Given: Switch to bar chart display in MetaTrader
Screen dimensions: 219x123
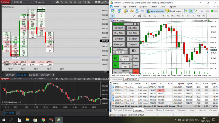Looking at the screenshot, I should [x=186, y=11].
